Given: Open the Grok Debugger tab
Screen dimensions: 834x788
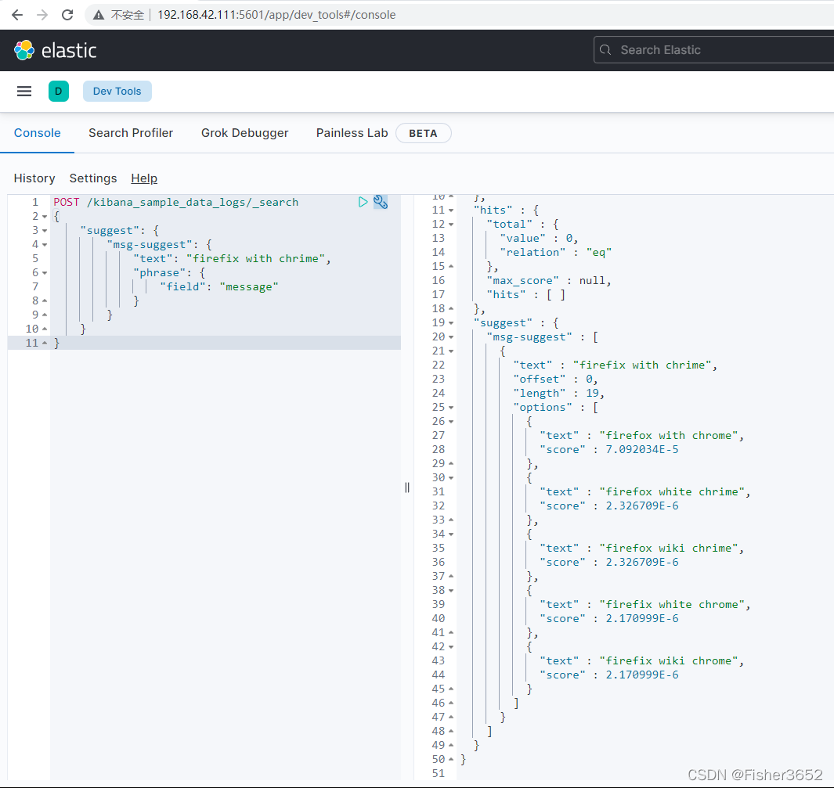Looking at the screenshot, I should coord(244,133).
